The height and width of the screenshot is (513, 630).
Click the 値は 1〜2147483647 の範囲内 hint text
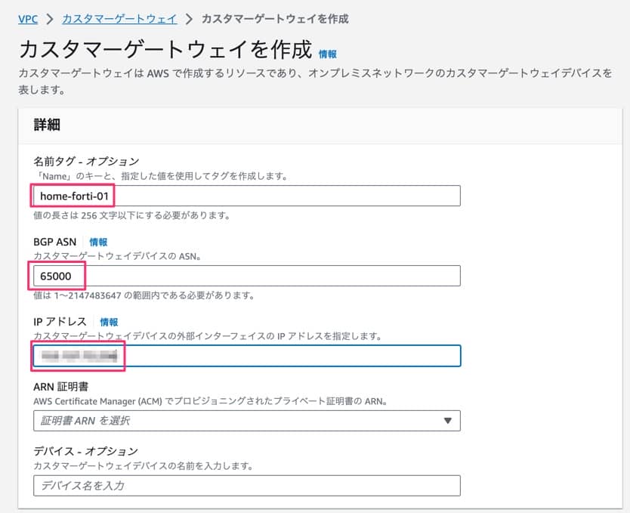pyautogui.click(x=144, y=295)
